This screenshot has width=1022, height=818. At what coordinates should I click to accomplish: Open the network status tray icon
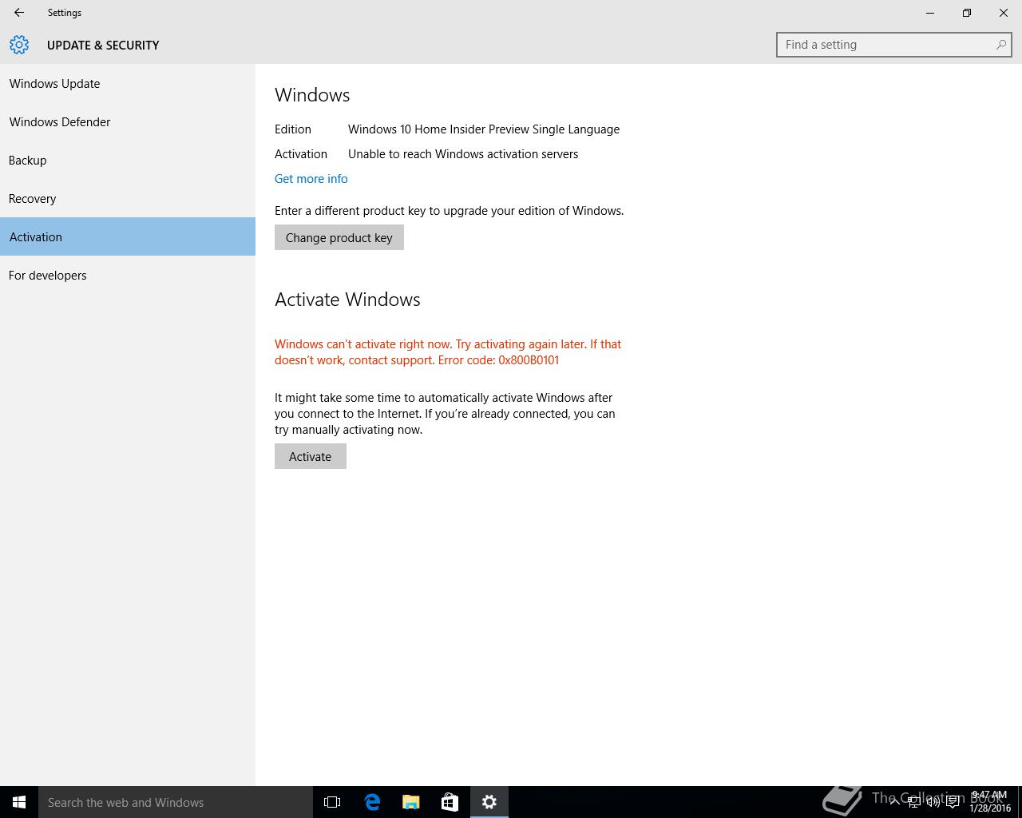click(x=914, y=802)
